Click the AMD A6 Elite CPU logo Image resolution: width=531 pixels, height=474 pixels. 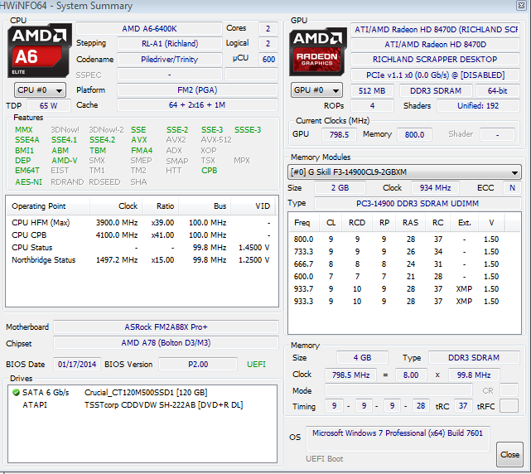[40, 51]
